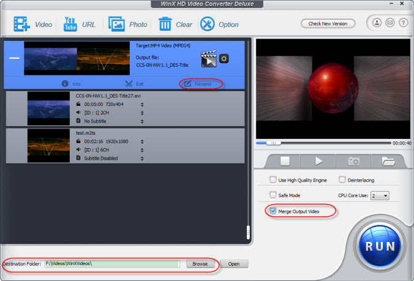414x281 pixels.
Task: Click the Info icon for the merged item
Action: point(65,84)
